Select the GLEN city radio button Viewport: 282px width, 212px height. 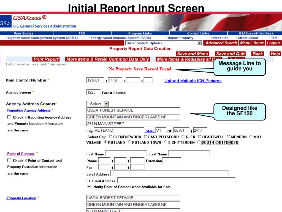point(183,136)
